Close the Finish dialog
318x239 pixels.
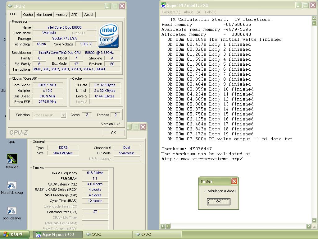click(234, 181)
